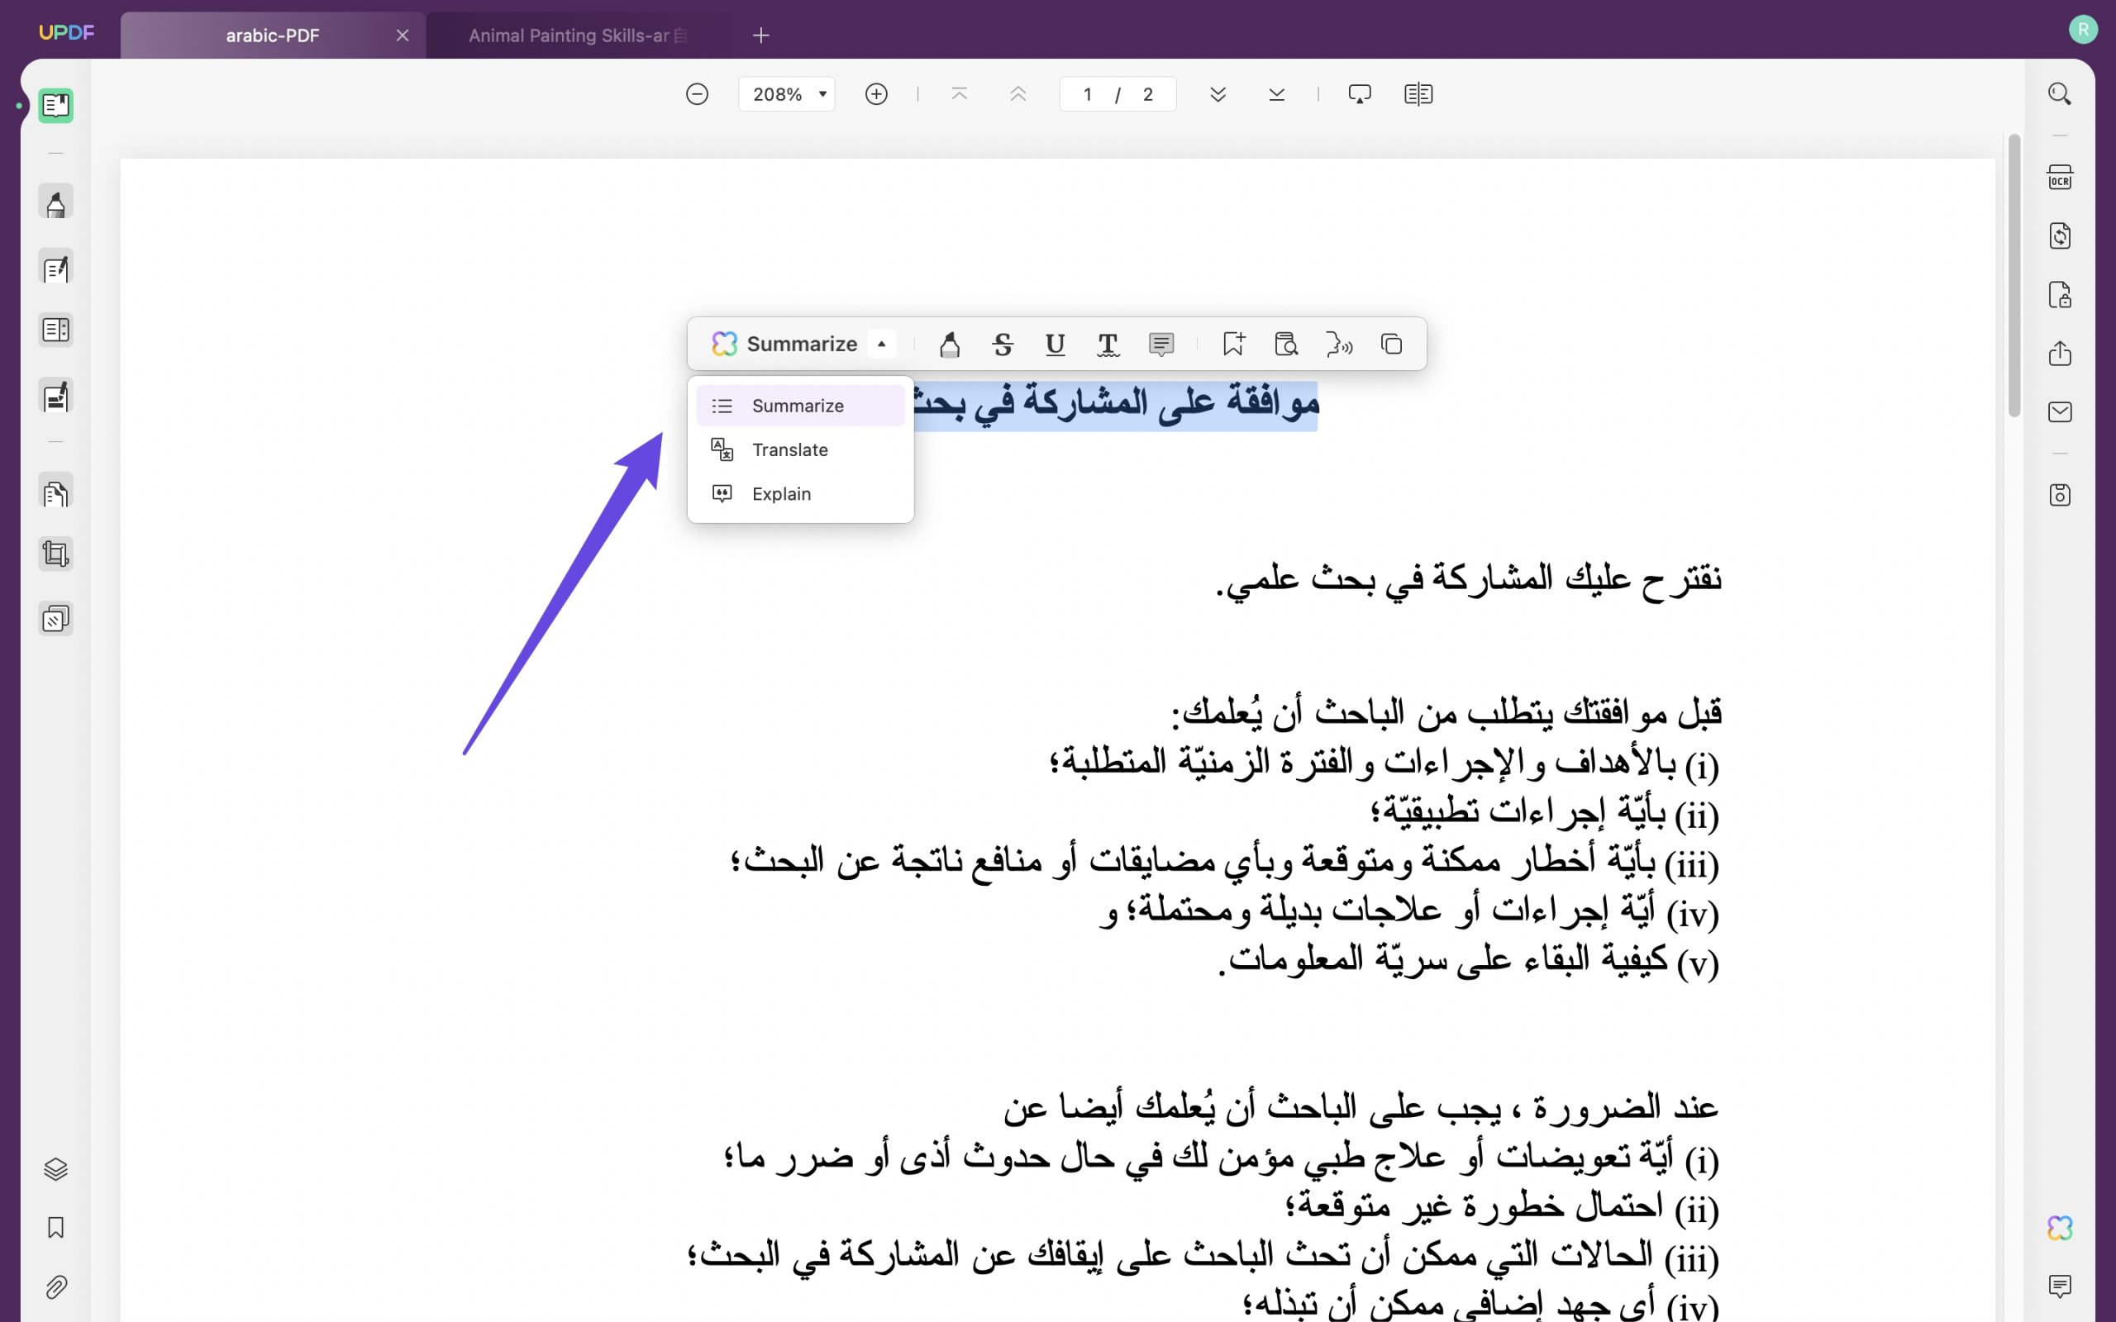The width and height of the screenshot is (2116, 1322).
Task: Click the UPDF logo
Action: pyautogui.click(x=66, y=32)
